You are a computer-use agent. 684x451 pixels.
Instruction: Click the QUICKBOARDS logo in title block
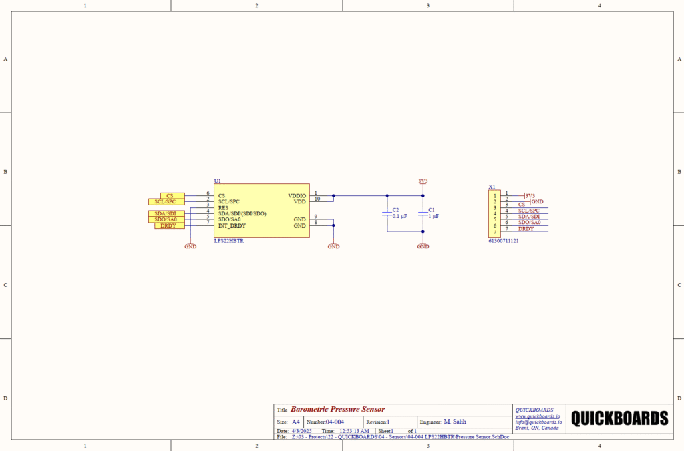(x=619, y=418)
